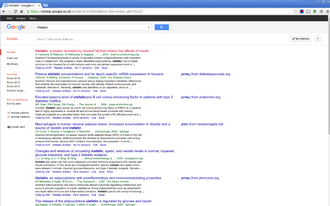This screenshot has width=330, height=206.
Task: Select the Web item in top bar
Action: pos(10,18)
